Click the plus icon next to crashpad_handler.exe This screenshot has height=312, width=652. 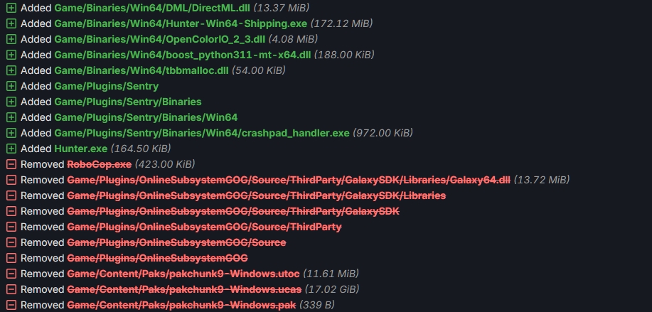point(11,133)
